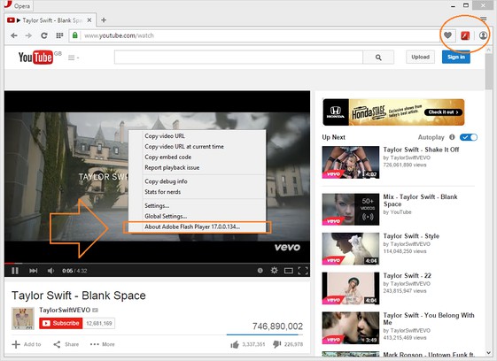Click the Sign in button
Viewport: 497px width, 361px height.
point(456,57)
